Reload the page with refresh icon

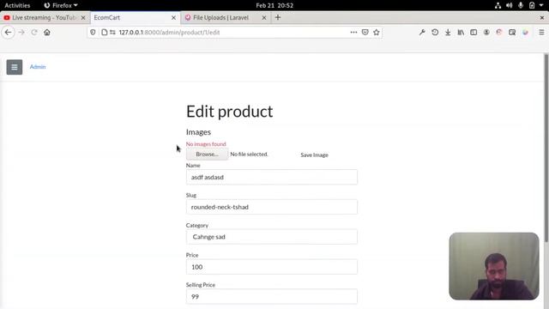click(34, 33)
